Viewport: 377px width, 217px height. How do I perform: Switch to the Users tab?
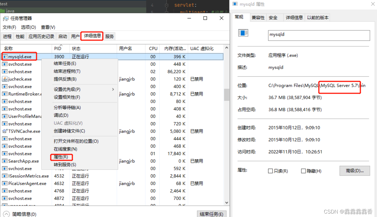click(x=75, y=36)
